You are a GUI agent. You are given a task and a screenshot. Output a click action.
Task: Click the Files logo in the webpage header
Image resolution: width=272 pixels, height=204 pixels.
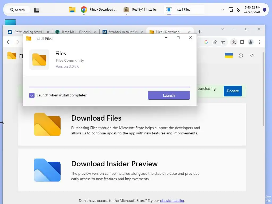[12, 56]
